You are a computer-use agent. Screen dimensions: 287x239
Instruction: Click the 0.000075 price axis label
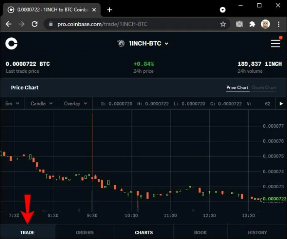(x=273, y=156)
